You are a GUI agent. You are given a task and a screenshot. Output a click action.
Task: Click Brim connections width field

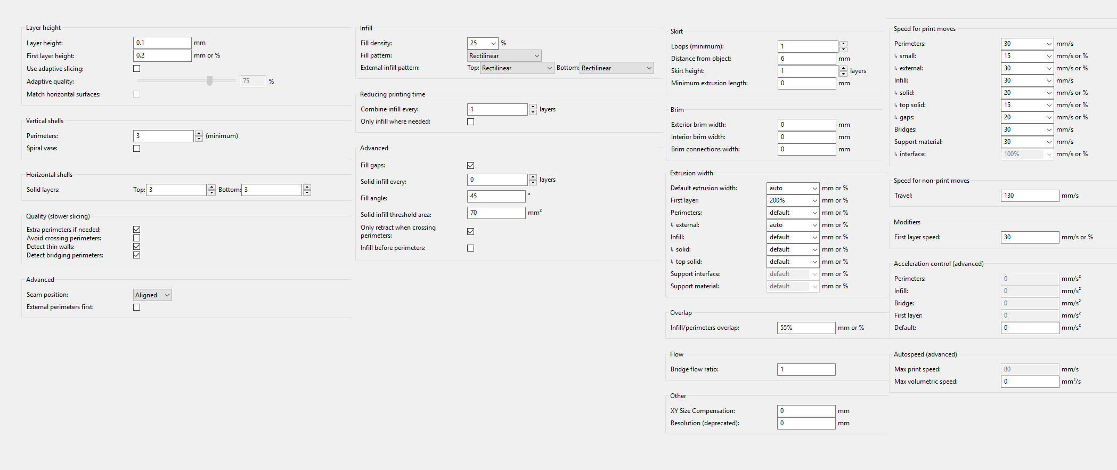click(x=807, y=149)
